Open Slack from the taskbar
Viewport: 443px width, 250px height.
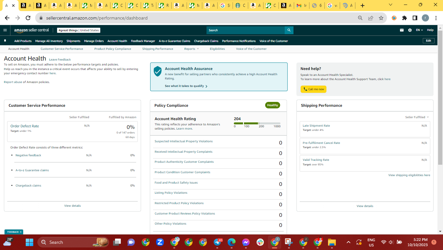click(x=260, y=242)
